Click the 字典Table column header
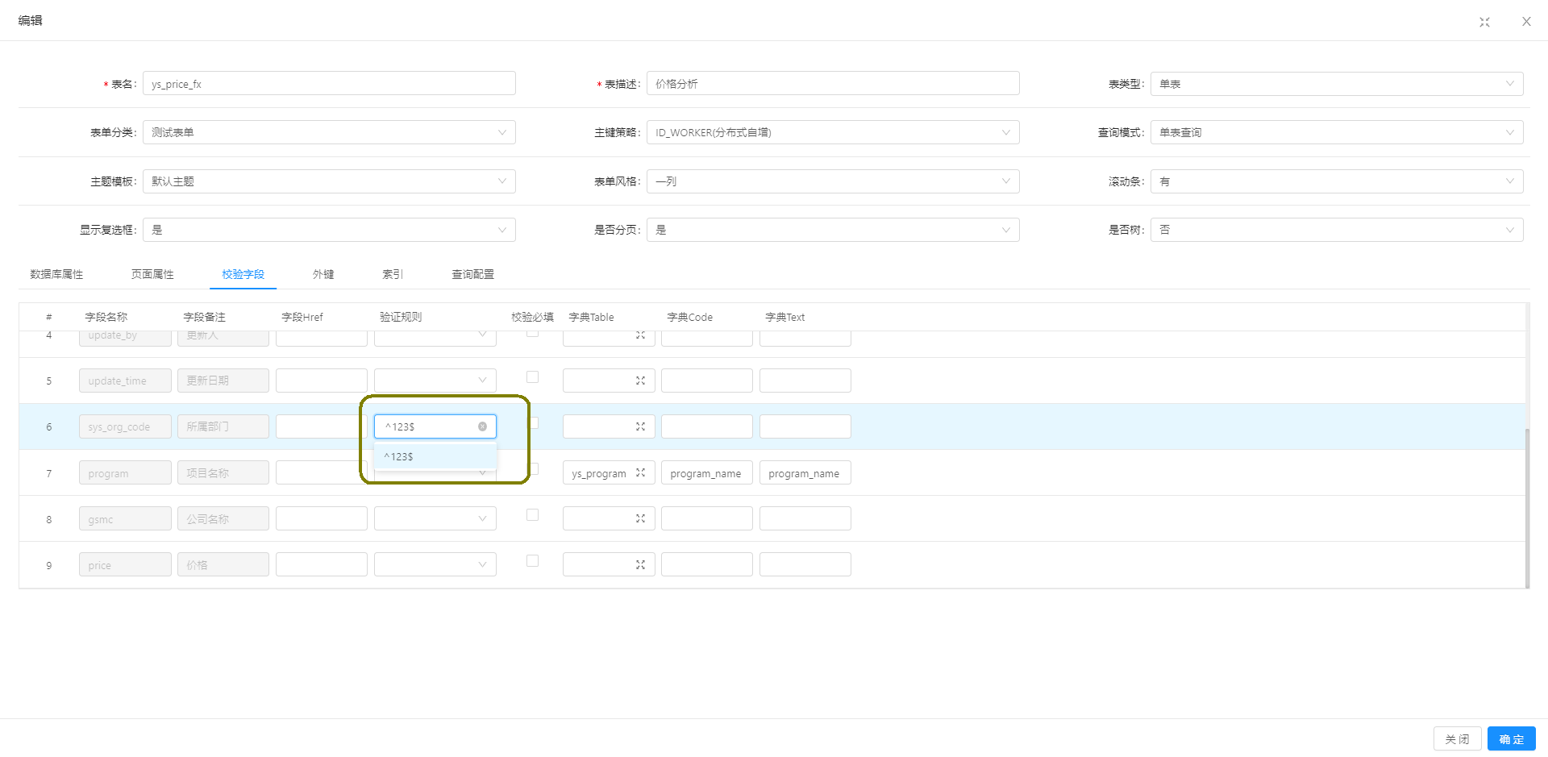The height and width of the screenshot is (757, 1548). pos(591,317)
